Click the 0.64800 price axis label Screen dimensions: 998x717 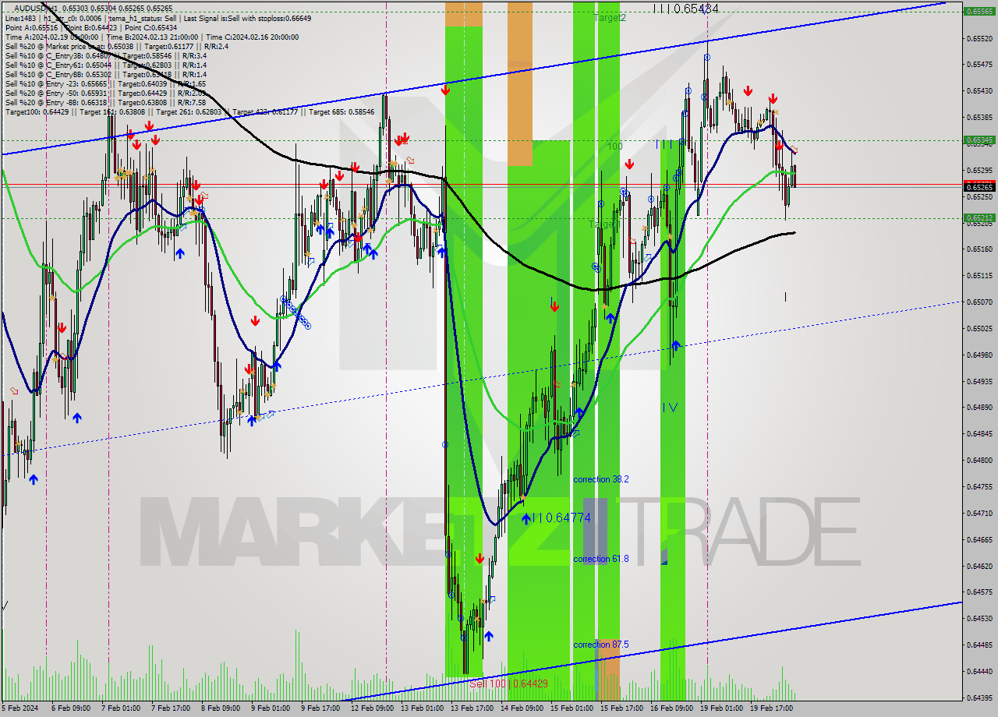pyautogui.click(x=979, y=460)
